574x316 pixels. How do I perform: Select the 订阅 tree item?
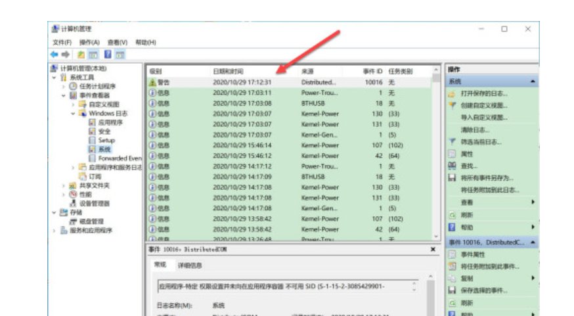tap(95, 177)
